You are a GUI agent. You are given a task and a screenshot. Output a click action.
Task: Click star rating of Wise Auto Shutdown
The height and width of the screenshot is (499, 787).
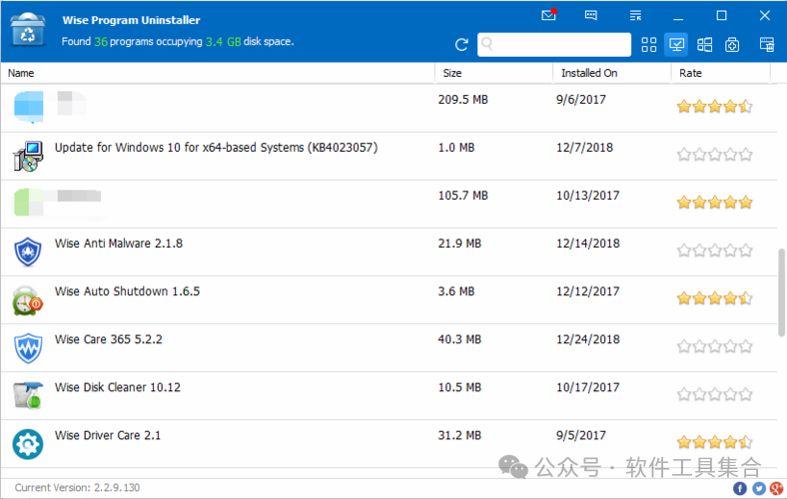tap(715, 298)
